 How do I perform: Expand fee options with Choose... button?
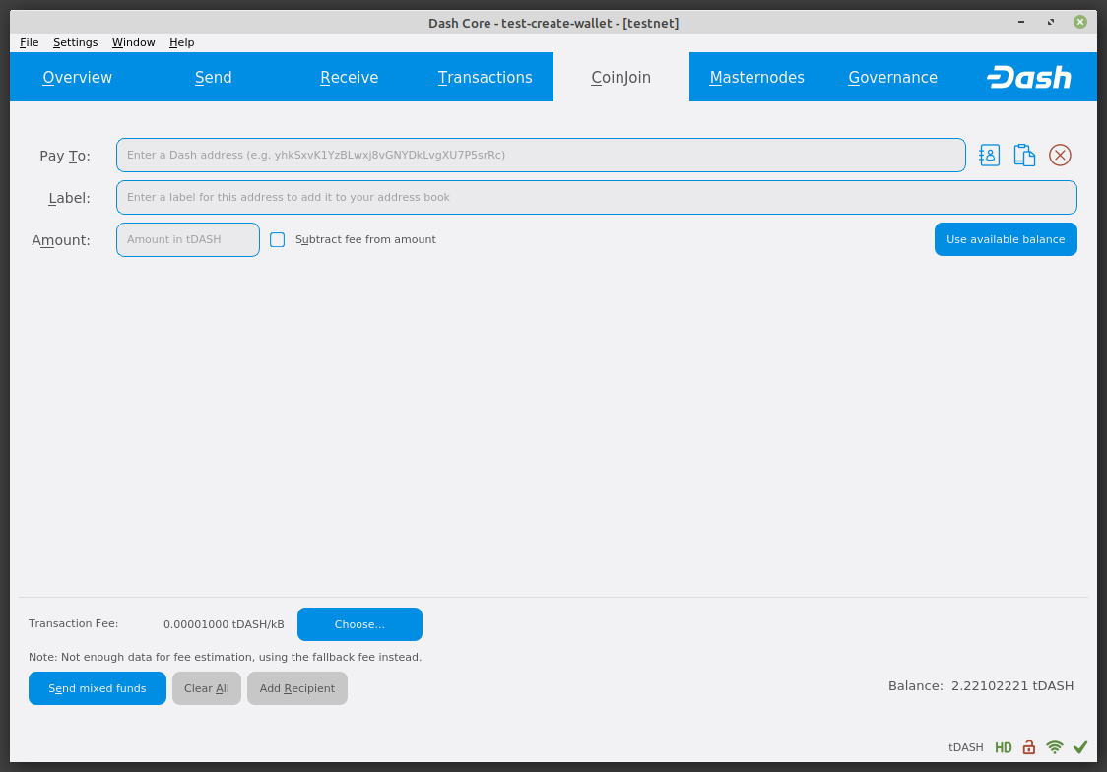359,624
